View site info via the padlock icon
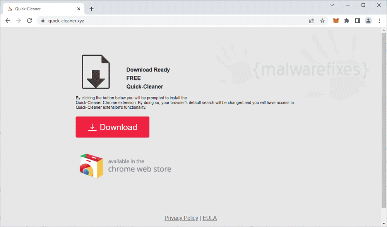 tap(43, 21)
